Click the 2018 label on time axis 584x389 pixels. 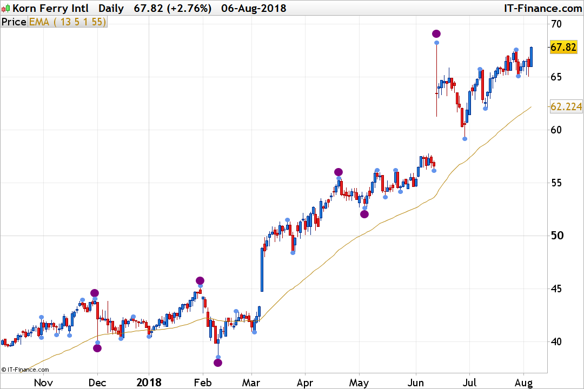point(149,383)
